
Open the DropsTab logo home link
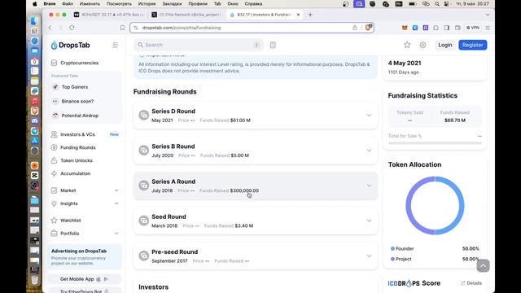(70, 45)
